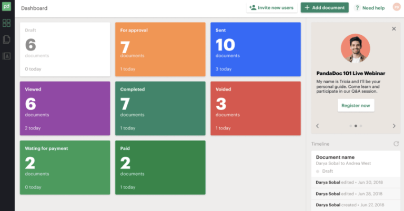Select the Viewed documents purple tile
Image resolution: width=404 pixels, height=211 pixels.
(x=65, y=108)
